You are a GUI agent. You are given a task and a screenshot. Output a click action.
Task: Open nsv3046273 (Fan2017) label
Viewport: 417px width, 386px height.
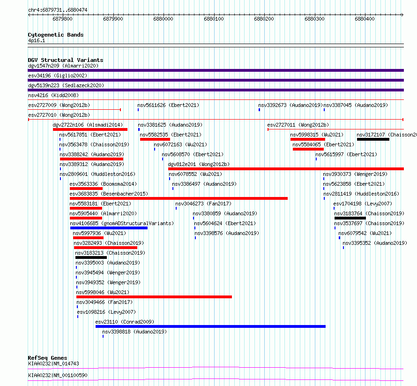203,204
